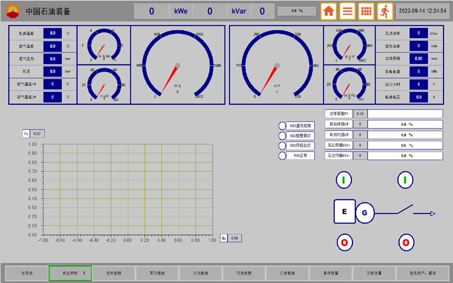
Task: Go to the 历史数据 tab
Action: [244, 273]
